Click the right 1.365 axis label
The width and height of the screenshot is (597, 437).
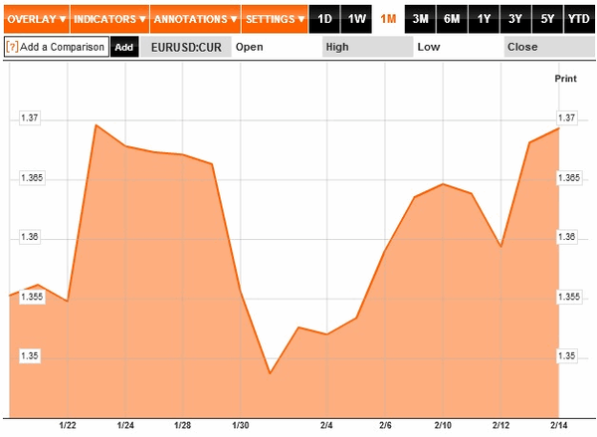coord(569,178)
